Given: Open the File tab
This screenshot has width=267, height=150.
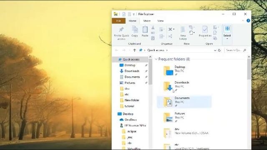Looking at the screenshot, I should (118, 21).
